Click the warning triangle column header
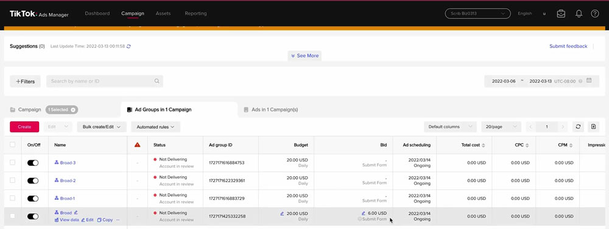The height and width of the screenshot is (229, 609). [x=138, y=145]
